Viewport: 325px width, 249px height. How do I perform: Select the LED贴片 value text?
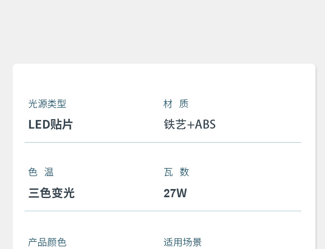[x=50, y=124]
